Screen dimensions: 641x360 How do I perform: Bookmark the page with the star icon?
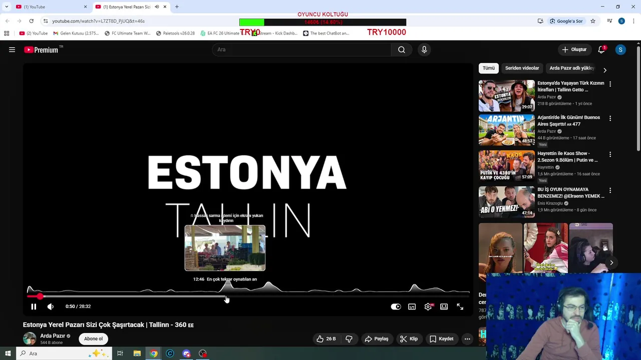pyautogui.click(x=593, y=21)
